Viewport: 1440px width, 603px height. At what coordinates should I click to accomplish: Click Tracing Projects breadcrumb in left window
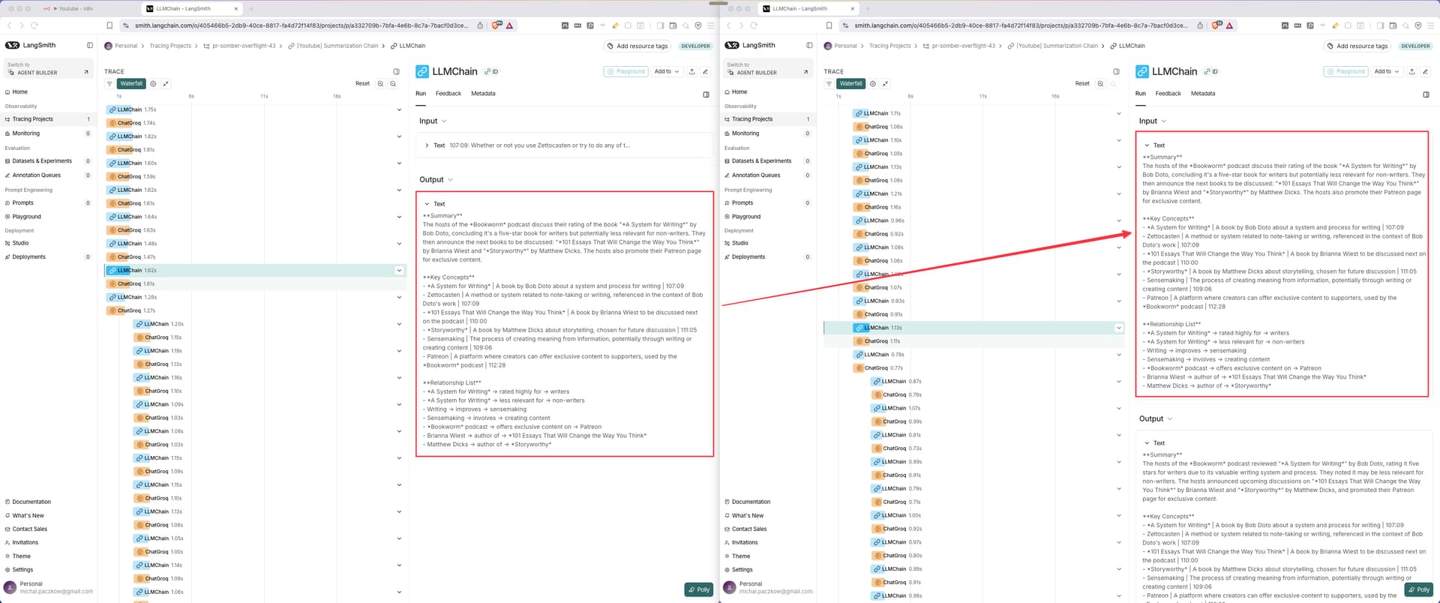[170, 46]
